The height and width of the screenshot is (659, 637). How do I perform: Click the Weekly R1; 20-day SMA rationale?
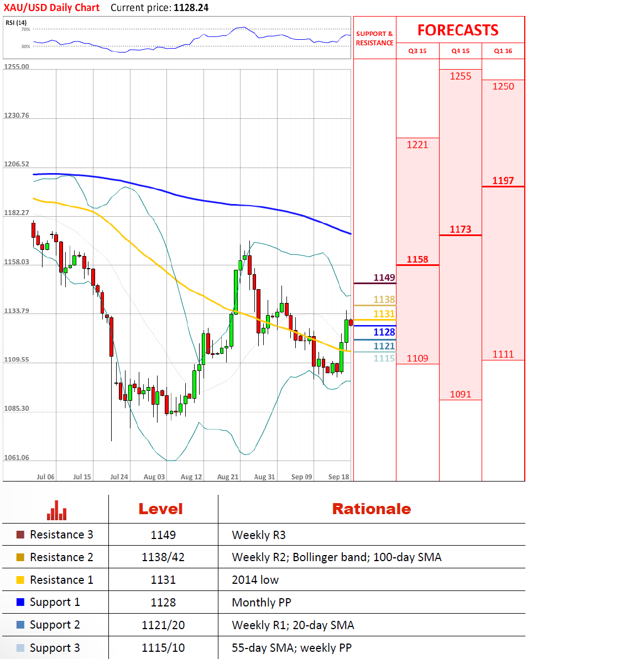point(293,625)
